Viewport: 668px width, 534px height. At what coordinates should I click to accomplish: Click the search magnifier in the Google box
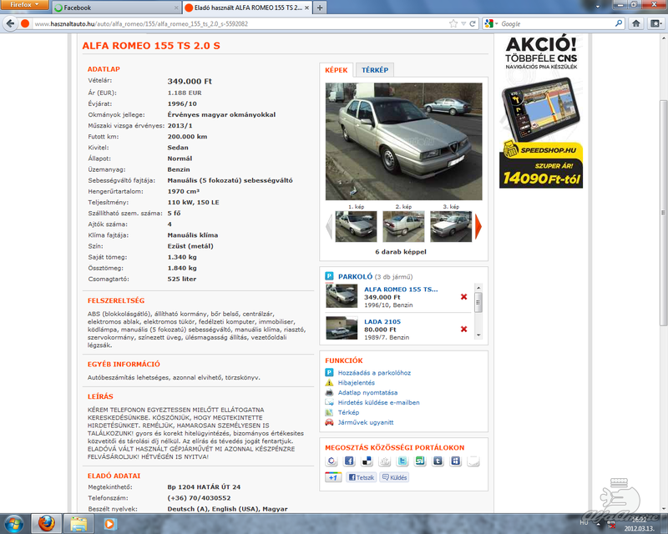click(x=619, y=23)
